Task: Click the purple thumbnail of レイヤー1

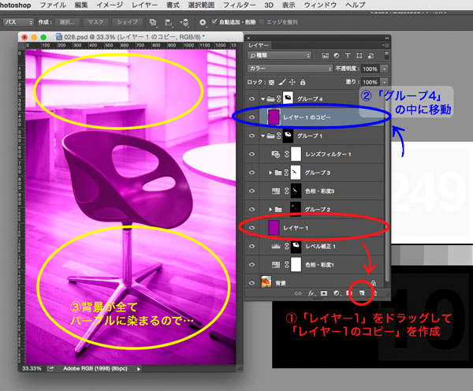Action: pos(273,227)
